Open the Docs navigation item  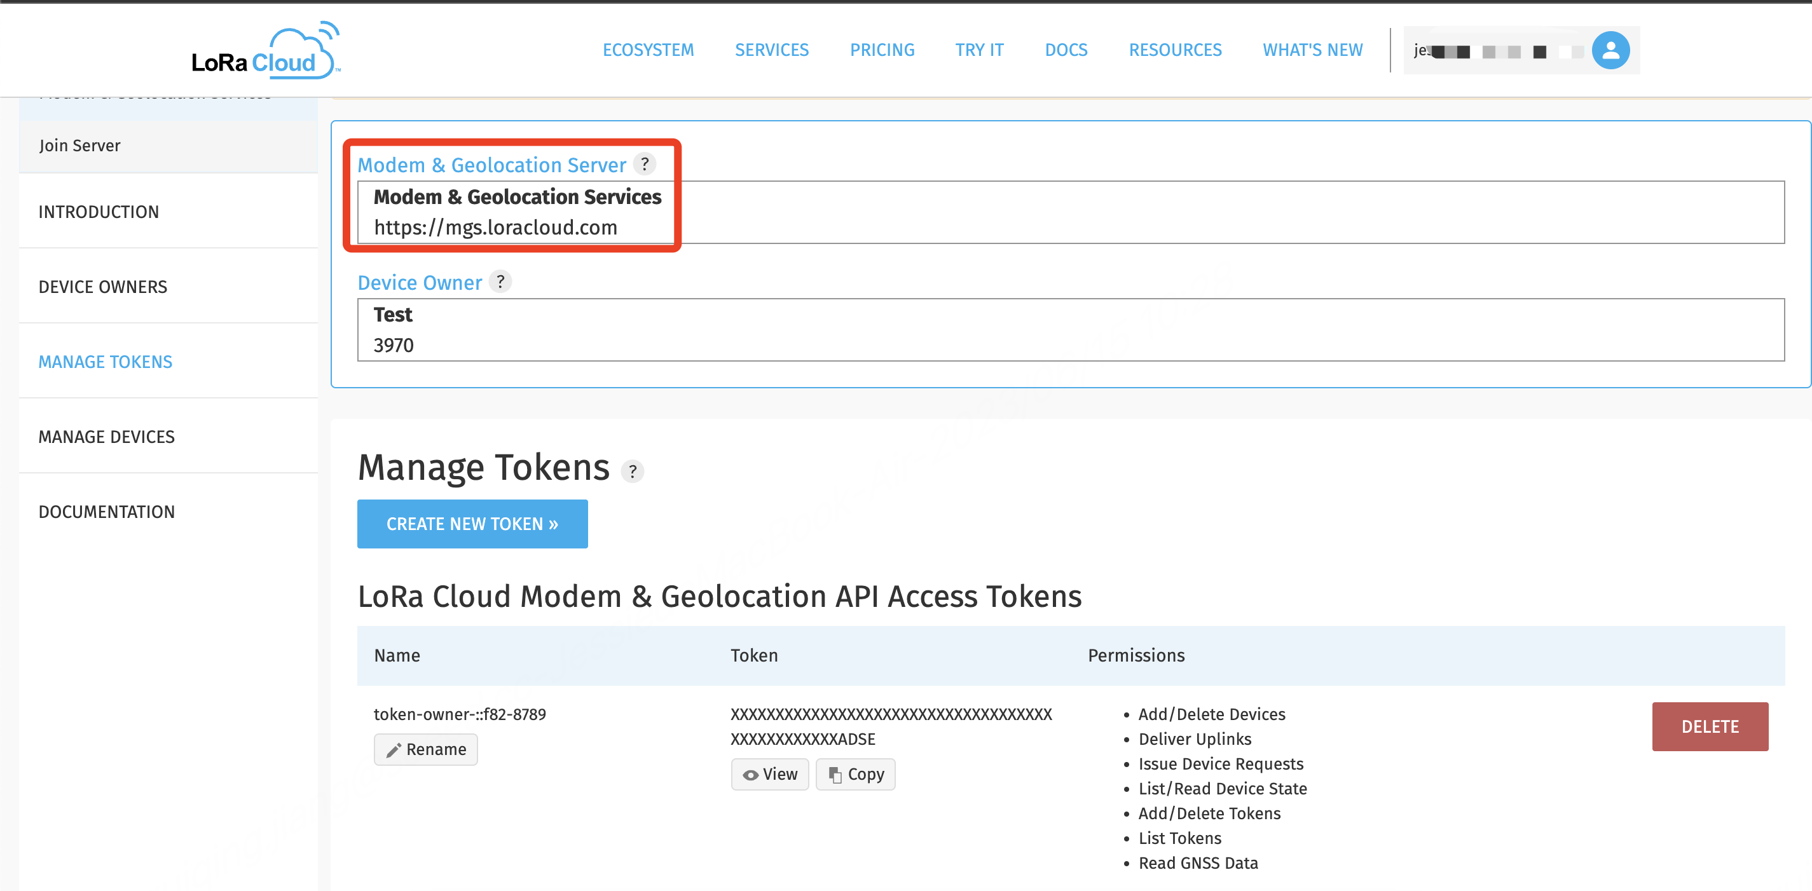pyautogui.click(x=1066, y=51)
